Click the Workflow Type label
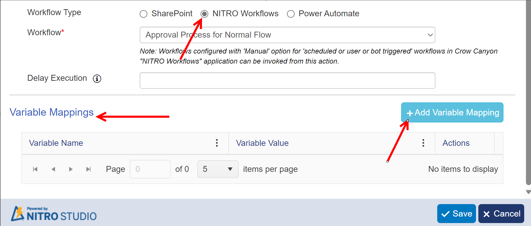Viewport: 531px width, 226px height. coord(54,13)
